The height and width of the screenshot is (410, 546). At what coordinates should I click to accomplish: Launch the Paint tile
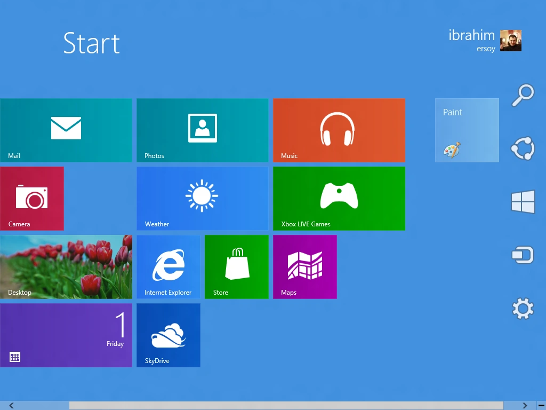[467, 130]
